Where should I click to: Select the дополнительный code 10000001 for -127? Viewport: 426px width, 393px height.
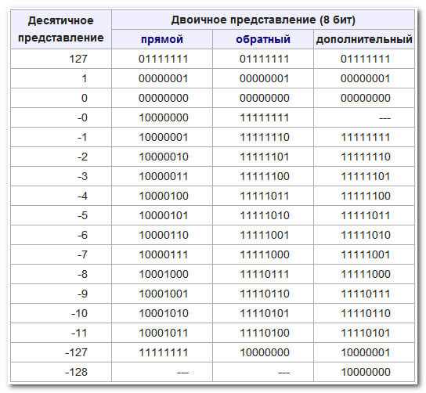click(x=366, y=352)
